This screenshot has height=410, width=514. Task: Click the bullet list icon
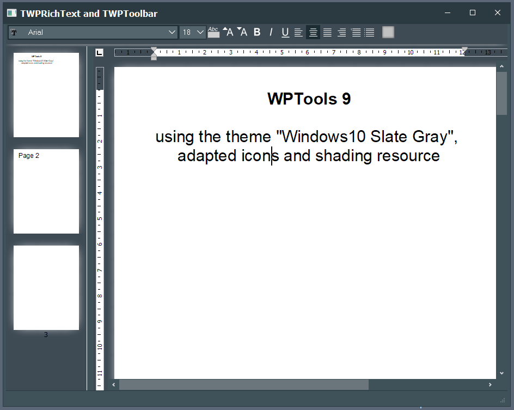coord(369,32)
